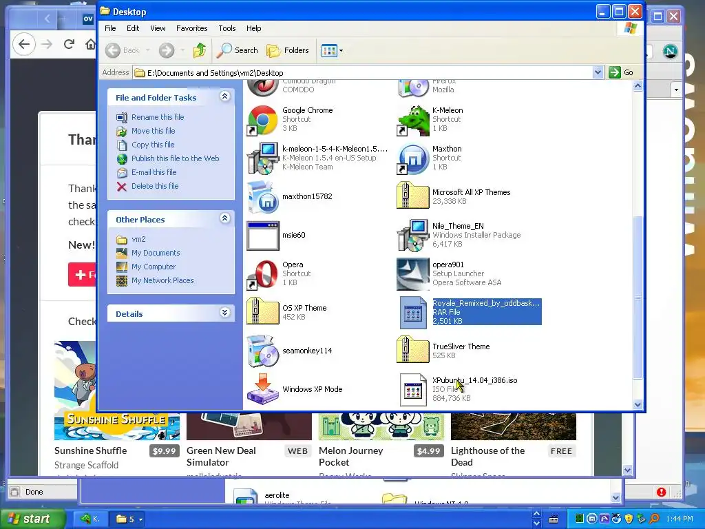This screenshot has height=529, width=705.
Task: Click the Explorer scrollbar up arrow
Action: [x=638, y=86]
